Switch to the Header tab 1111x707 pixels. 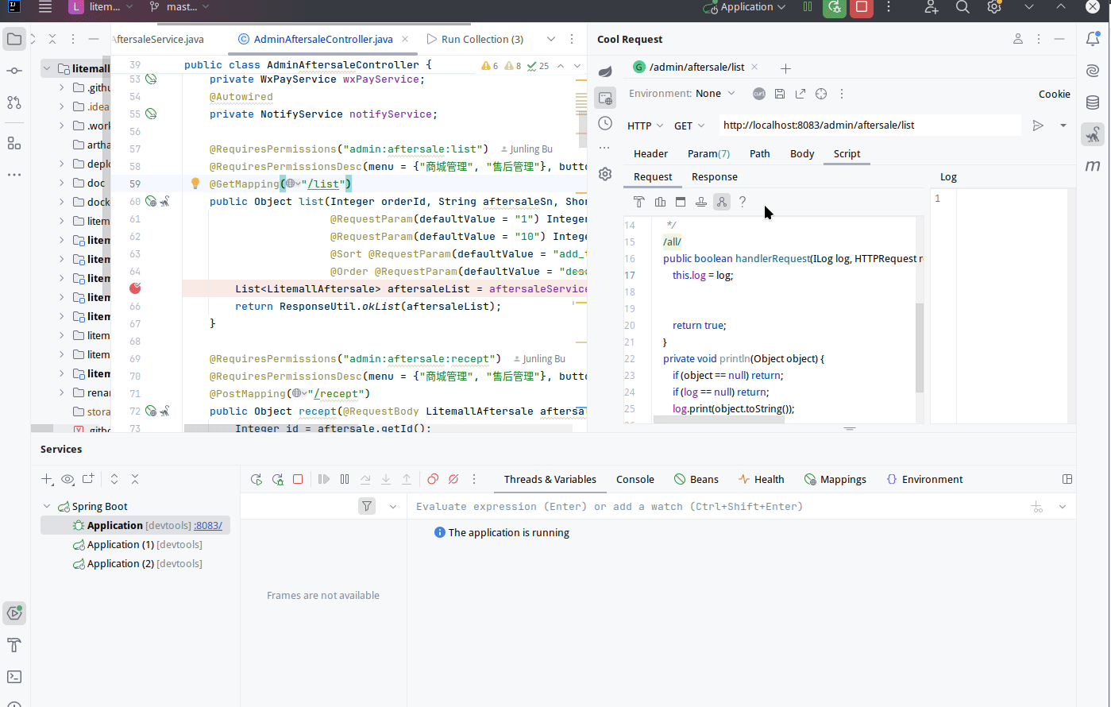(x=650, y=153)
